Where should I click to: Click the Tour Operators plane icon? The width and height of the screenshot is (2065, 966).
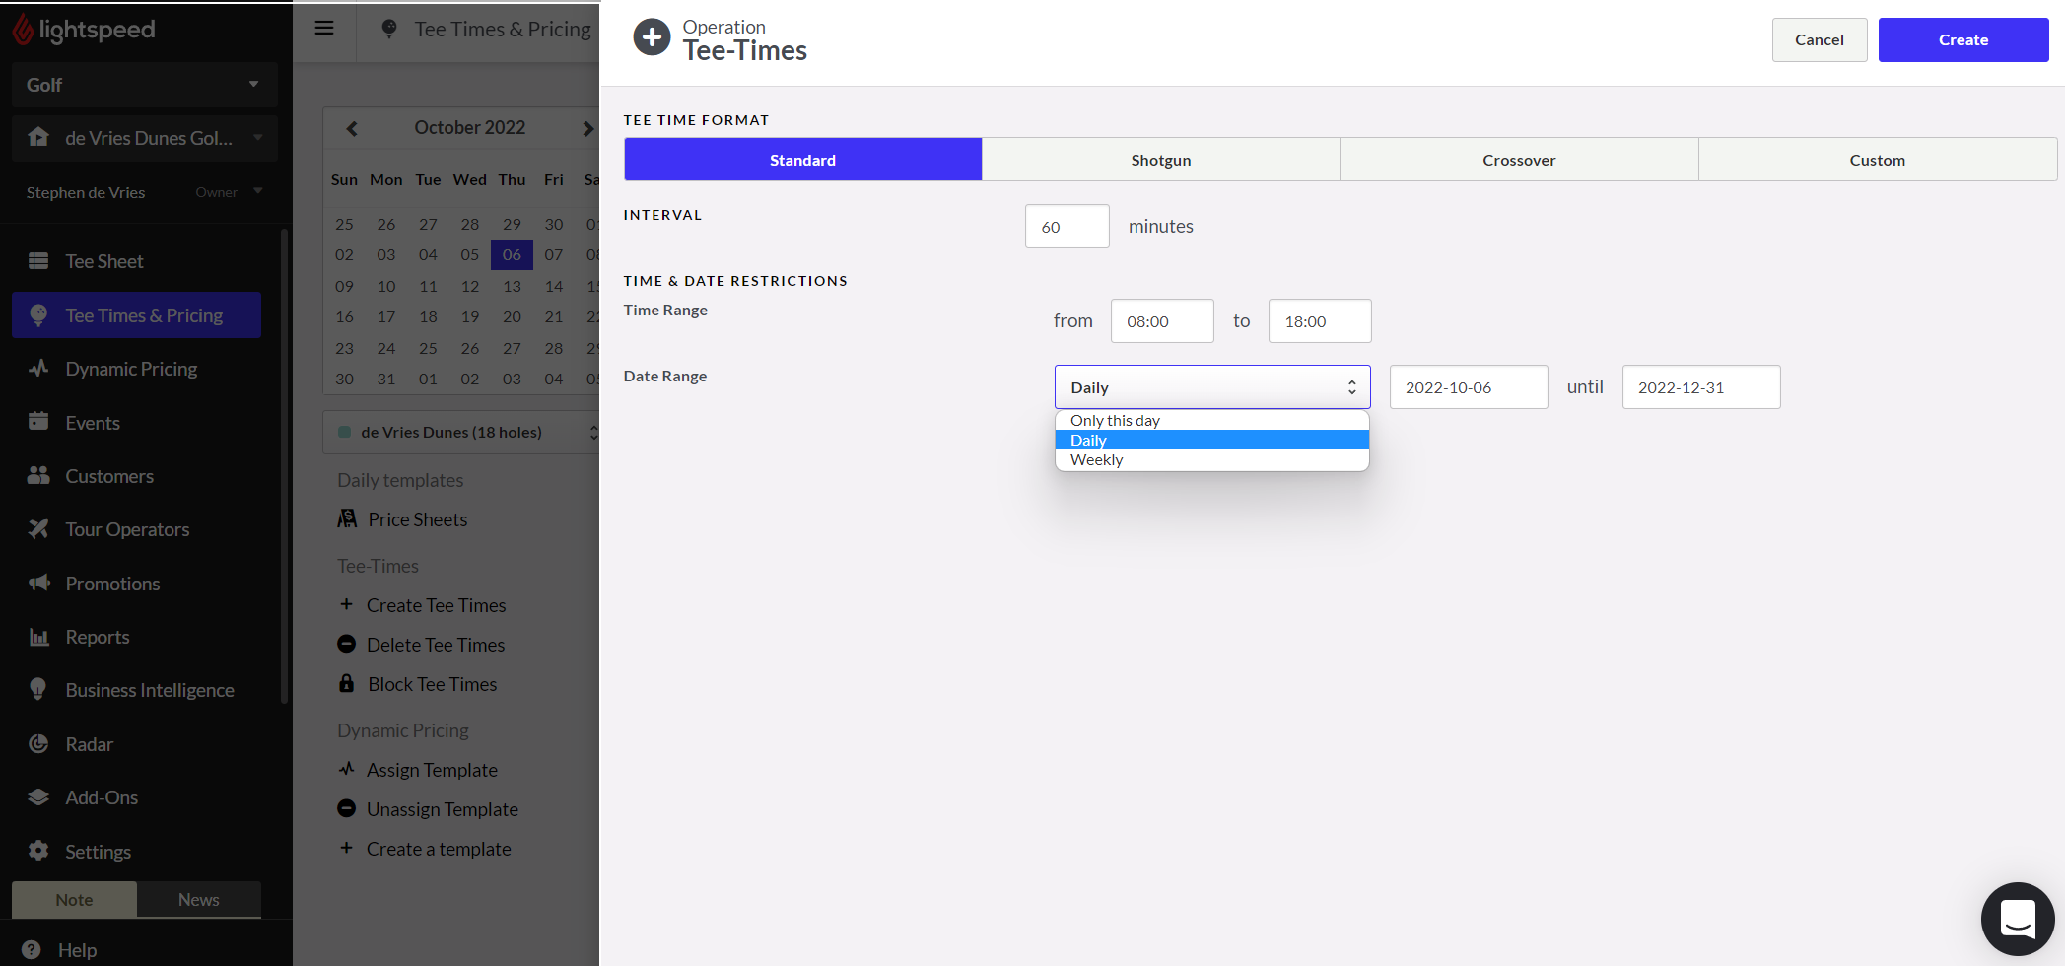(38, 529)
